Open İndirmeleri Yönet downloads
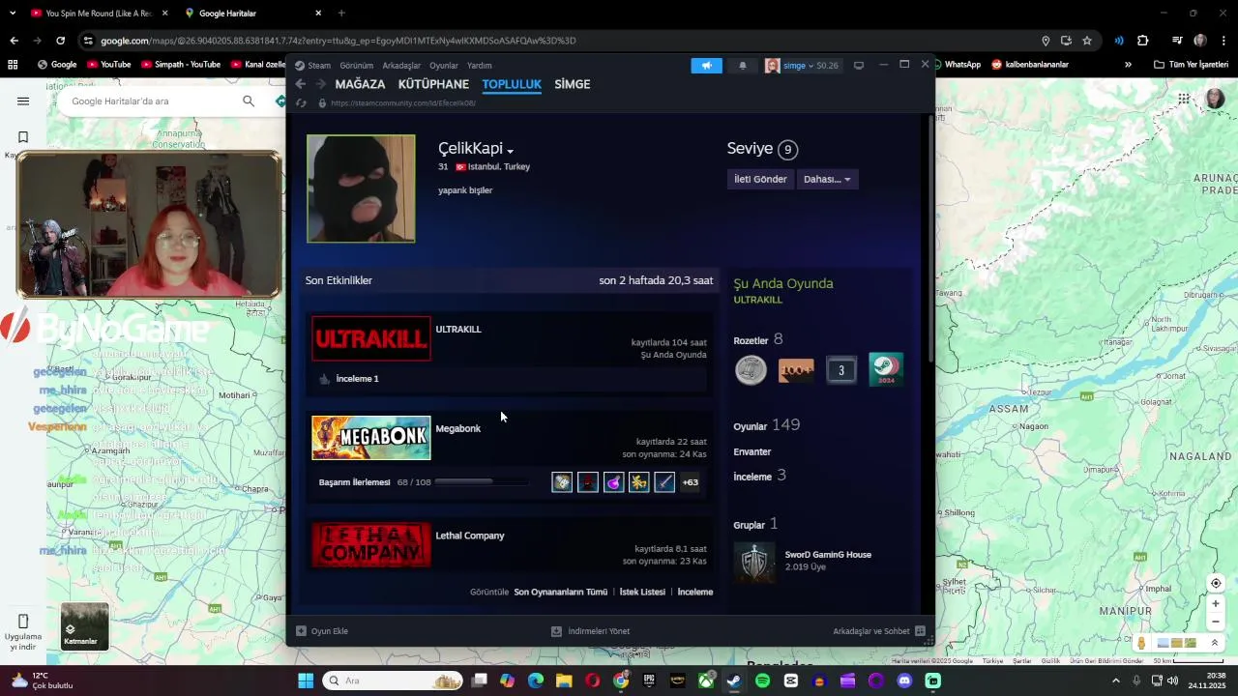Viewport: 1238px width, 696px height. click(590, 631)
